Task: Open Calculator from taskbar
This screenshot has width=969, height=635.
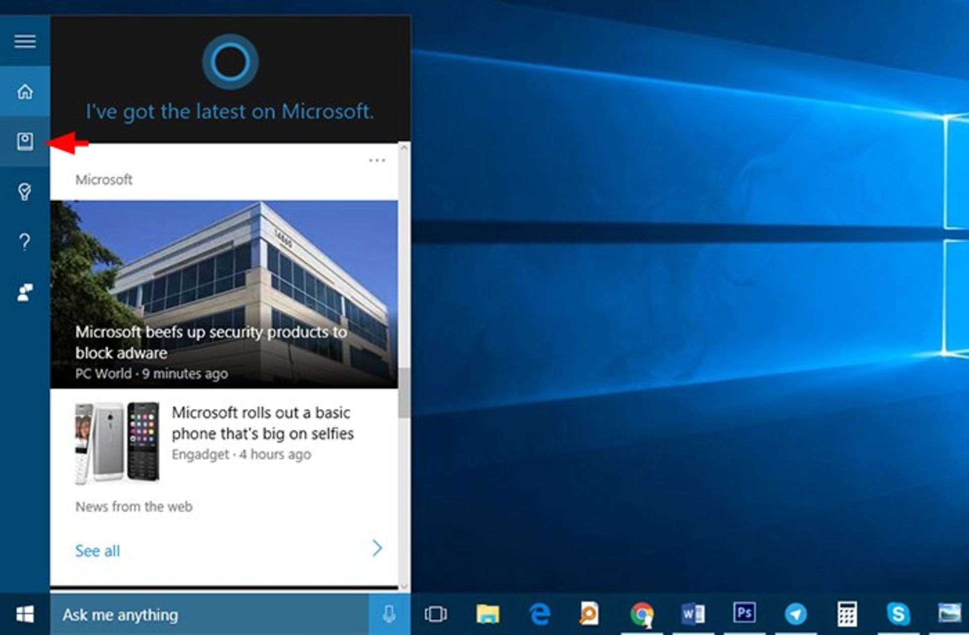Action: (x=847, y=614)
